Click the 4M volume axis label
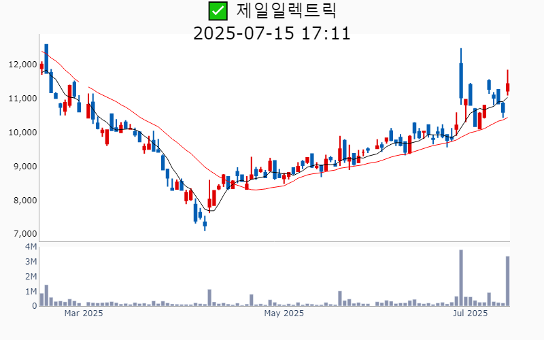This screenshot has height=340, width=544. (31, 247)
